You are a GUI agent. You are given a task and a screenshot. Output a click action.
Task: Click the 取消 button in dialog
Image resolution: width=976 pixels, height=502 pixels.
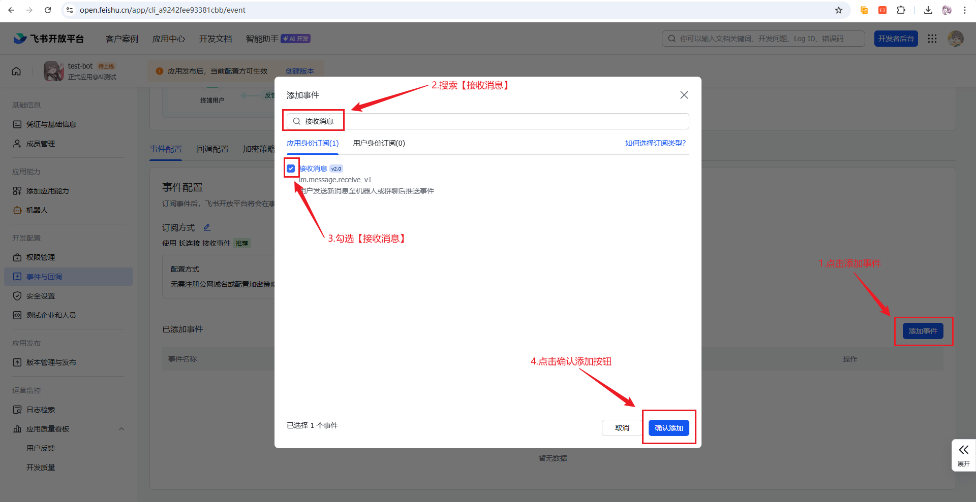(x=622, y=428)
